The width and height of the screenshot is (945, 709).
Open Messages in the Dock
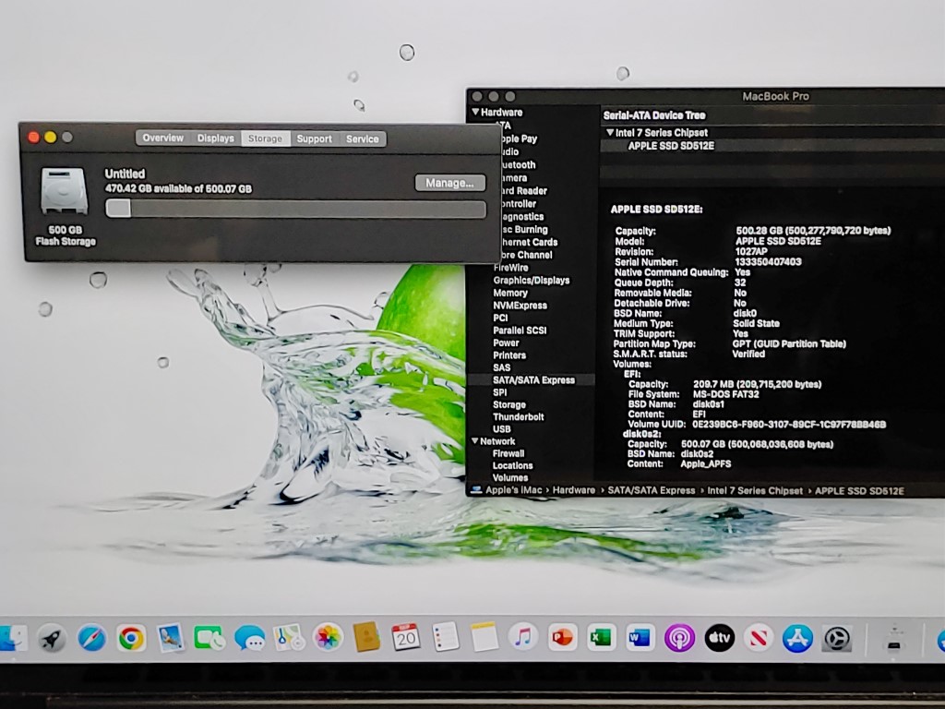249,639
